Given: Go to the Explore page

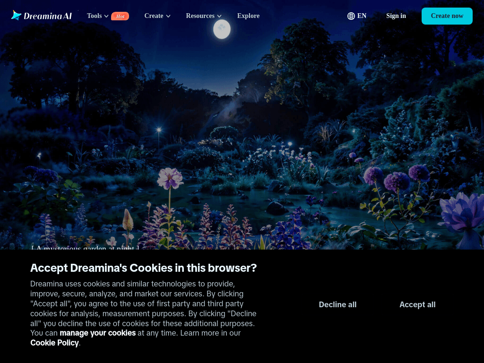Looking at the screenshot, I should (x=248, y=16).
